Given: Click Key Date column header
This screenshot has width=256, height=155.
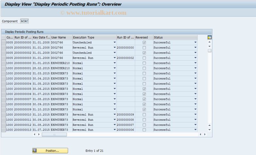Looking at the screenshot, I should pos(42,37).
